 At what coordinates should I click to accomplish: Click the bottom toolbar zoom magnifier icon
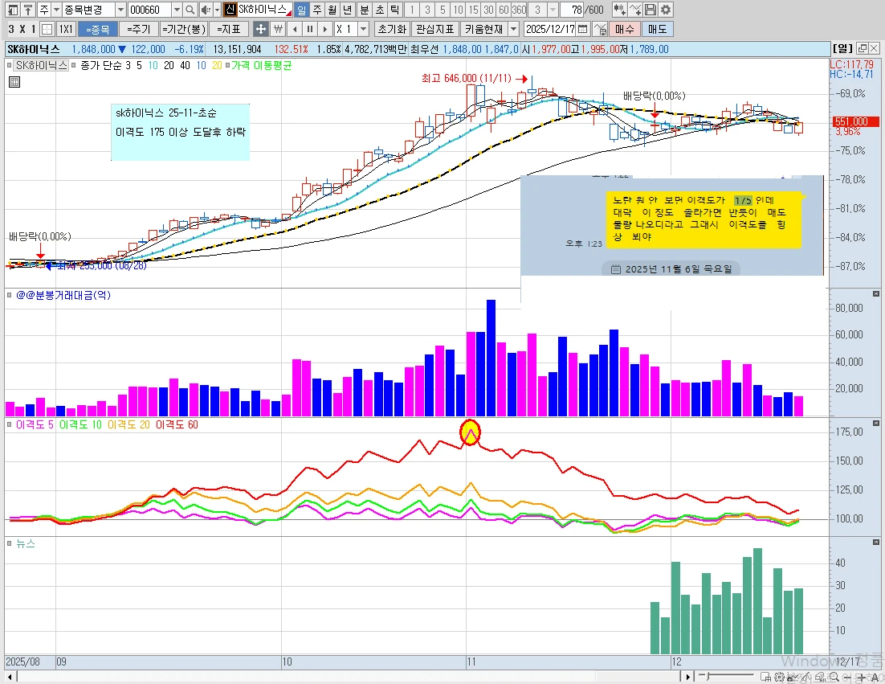coord(834,677)
